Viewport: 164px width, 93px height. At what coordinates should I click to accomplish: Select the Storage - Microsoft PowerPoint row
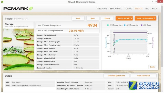68,65
